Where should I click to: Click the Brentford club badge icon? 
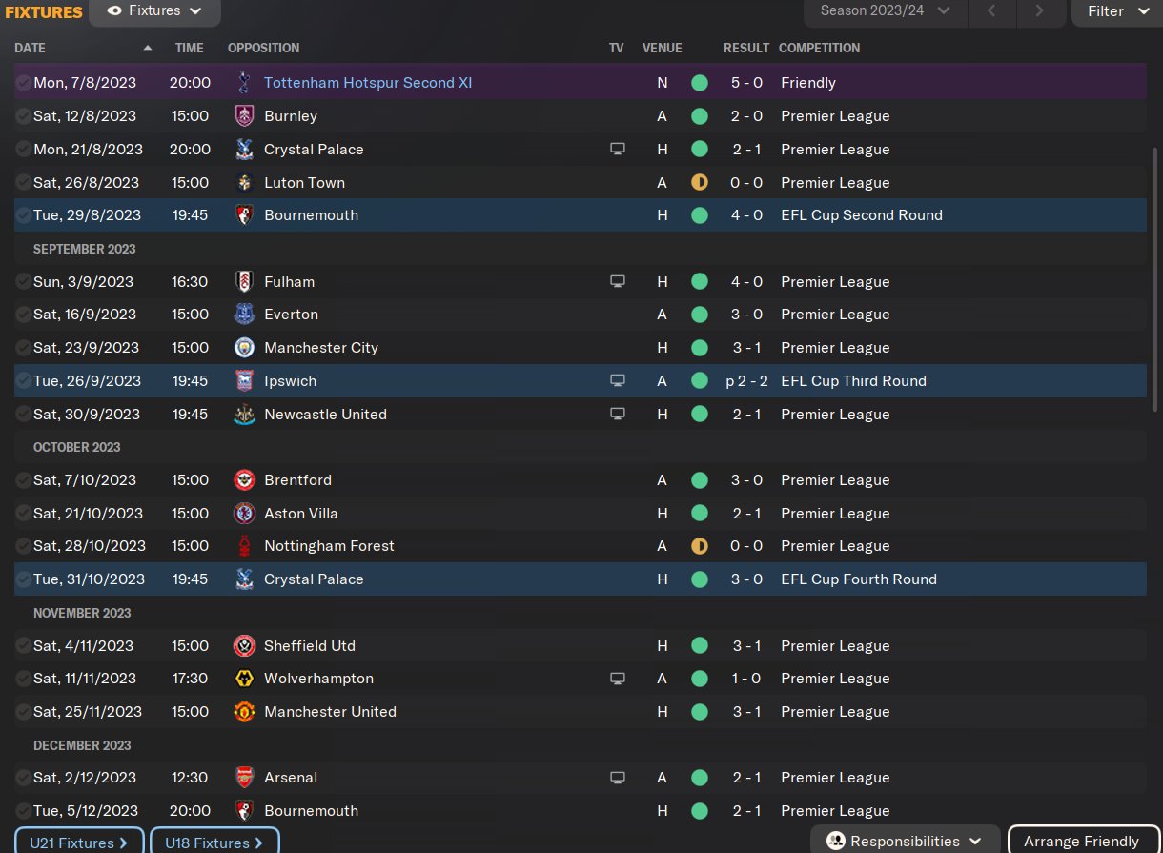(244, 480)
